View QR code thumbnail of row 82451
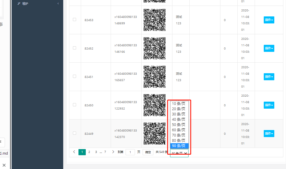This screenshot has width=286, height=169. (x=155, y=77)
